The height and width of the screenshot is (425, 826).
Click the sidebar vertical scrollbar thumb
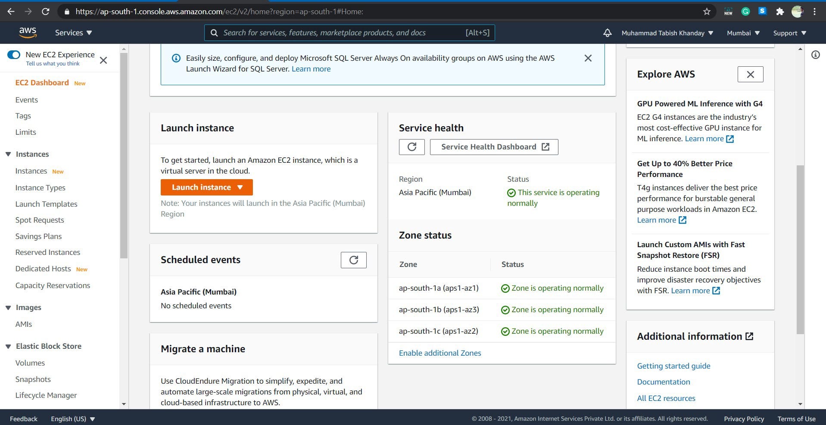(x=124, y=155)
